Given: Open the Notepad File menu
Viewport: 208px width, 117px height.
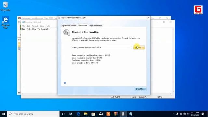Looking at the screenshot, I should click(x=23, y=26).
